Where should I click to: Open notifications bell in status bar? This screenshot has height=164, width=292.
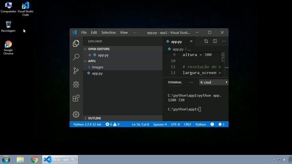[221, 124]
